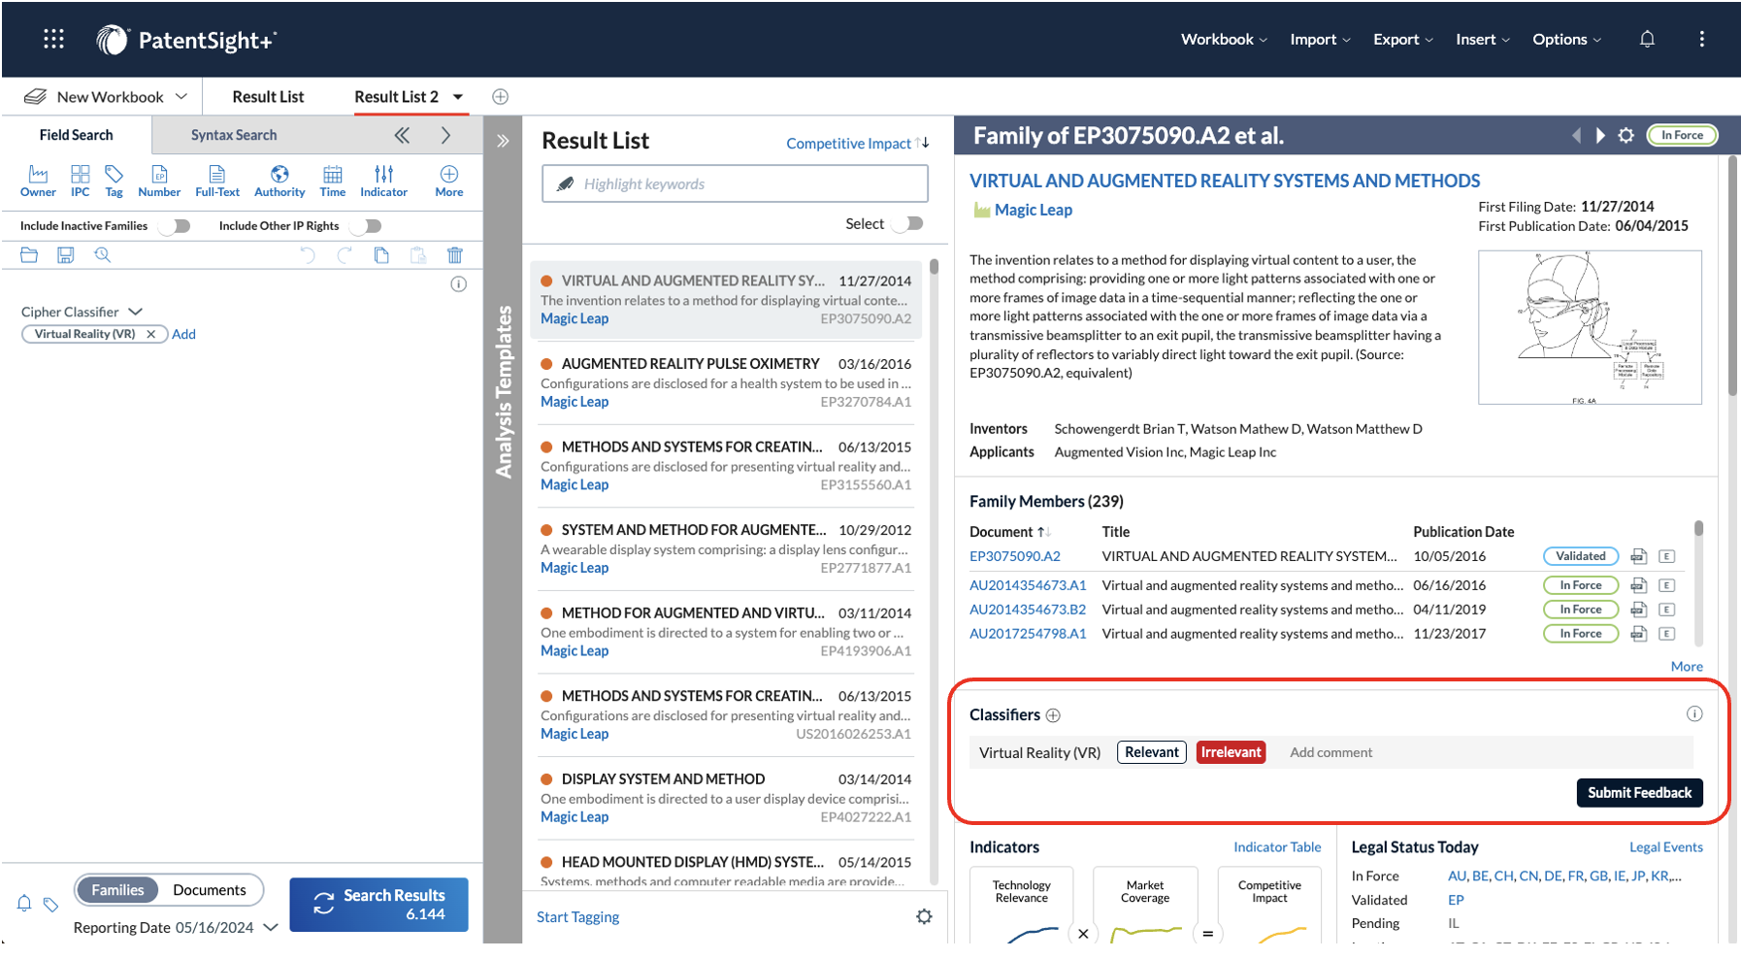Open the Export menu
The height and width of the screenshot is (959, 1741).
click(x=1403, y=39)
